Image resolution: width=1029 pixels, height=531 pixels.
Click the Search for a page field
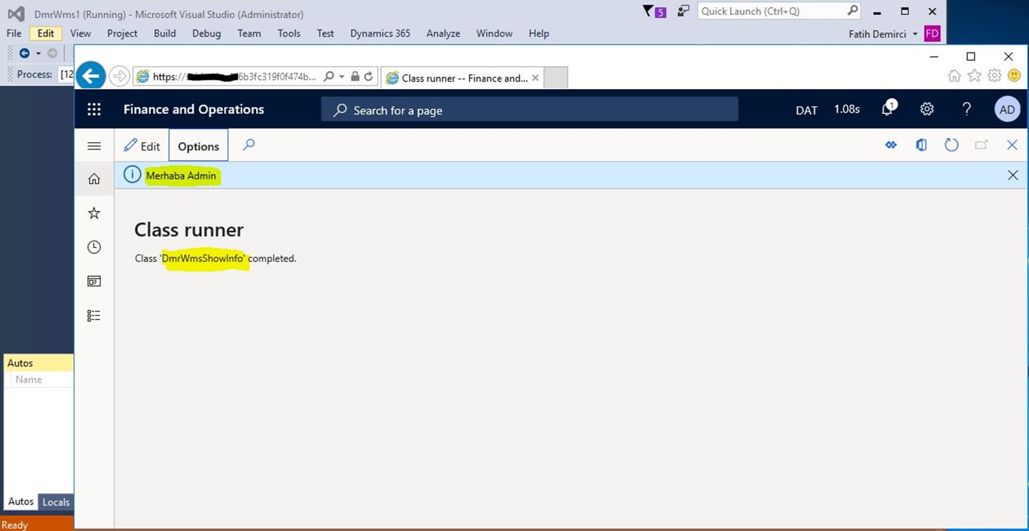[x=529, y=110]
